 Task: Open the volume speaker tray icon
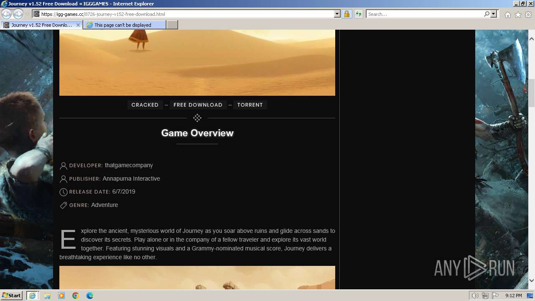point(475,296)
